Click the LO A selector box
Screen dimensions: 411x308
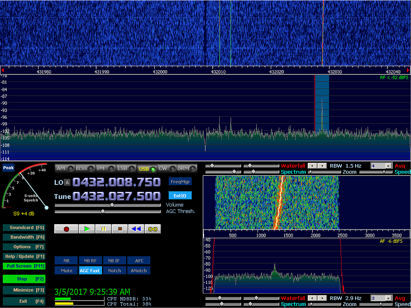[67, 182]
